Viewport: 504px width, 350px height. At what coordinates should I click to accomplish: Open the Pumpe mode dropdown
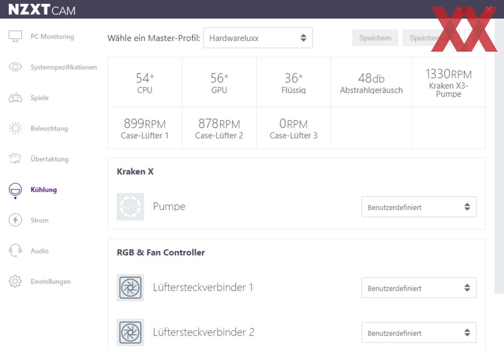419,207
